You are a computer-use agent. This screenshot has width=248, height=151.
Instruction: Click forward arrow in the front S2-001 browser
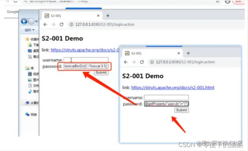pos(134,62)
